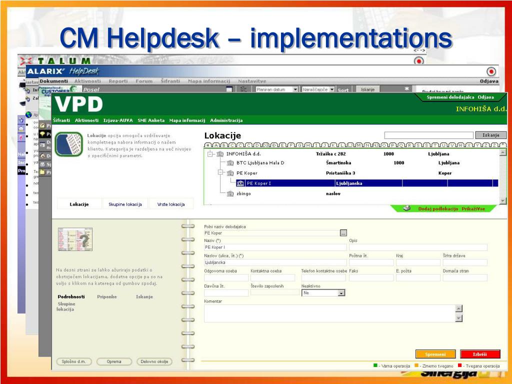512x384 pixels.
Task: Click the Delovno okolje button
Action: (154, 361)
